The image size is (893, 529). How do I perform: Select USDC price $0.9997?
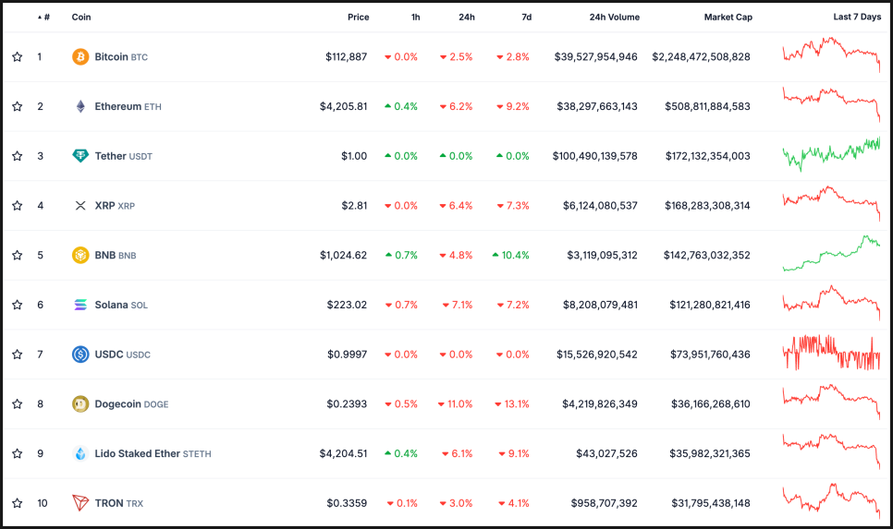pos(347,355)
